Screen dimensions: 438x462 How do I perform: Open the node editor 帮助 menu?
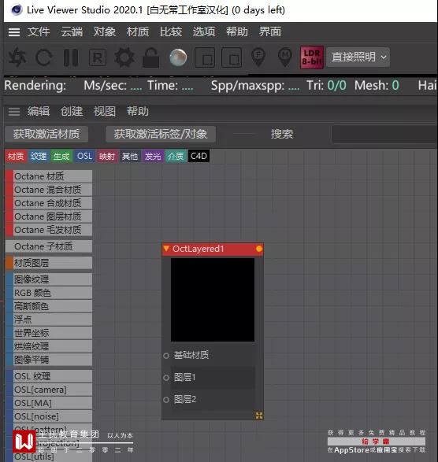[x=138, y=112]
